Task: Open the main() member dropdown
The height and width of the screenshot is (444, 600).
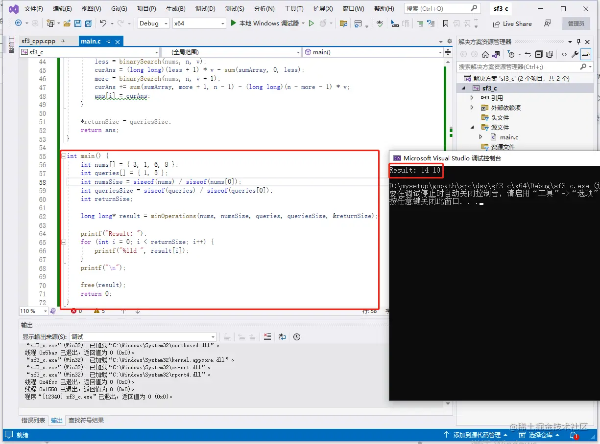Action: click(x=373, y=52)
